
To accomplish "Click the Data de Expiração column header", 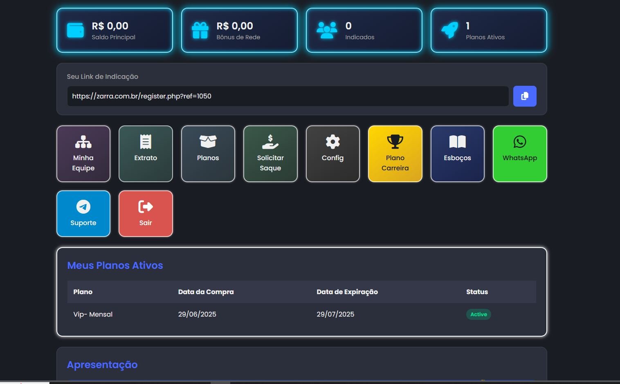I will (x=347, y=292).
